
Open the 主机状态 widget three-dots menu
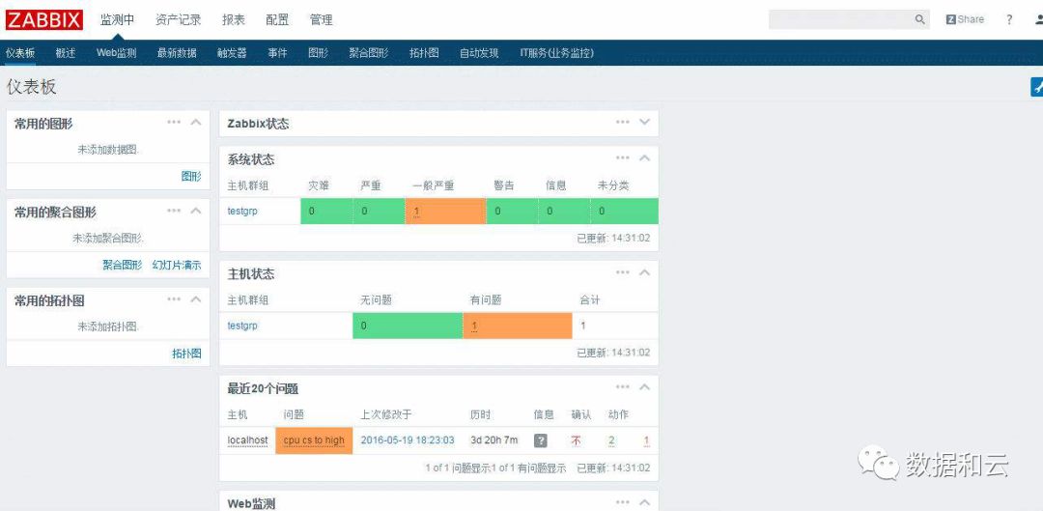pyautogui.click(x=623, y=272)
